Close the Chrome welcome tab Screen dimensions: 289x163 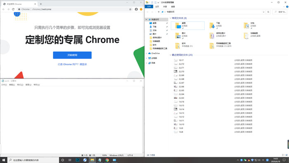point(35,4)
